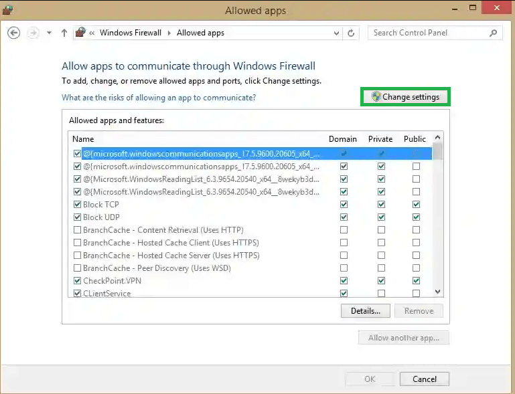Click the Domain column header
Viewport: 515px width, 394px height.
[343, 139]
